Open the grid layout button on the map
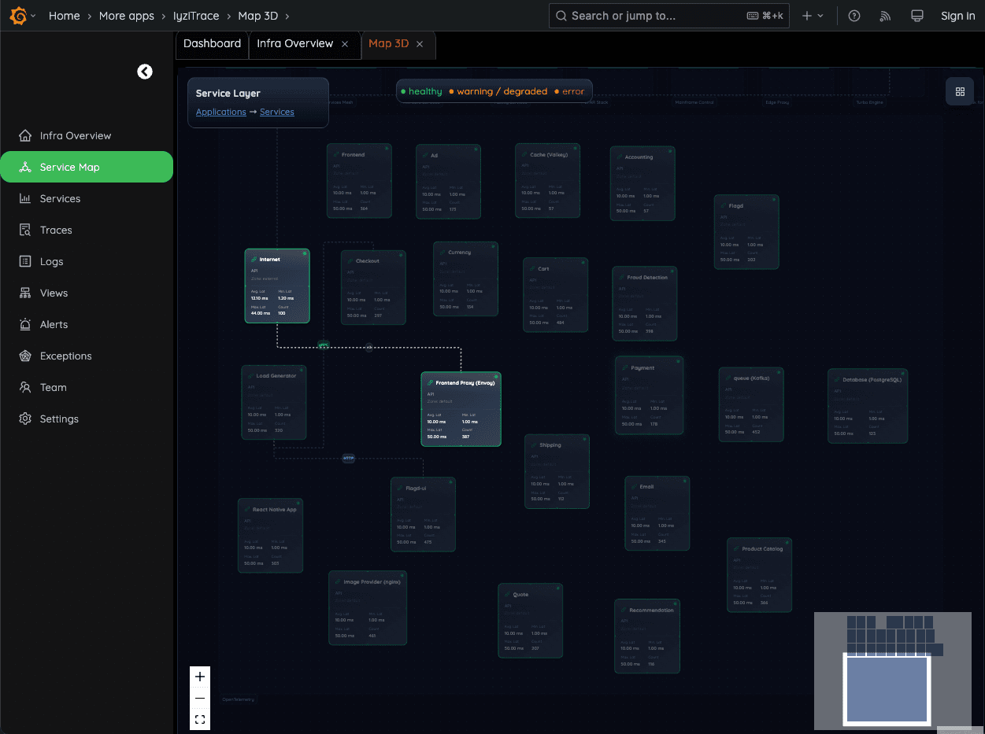985x734 pixels. pos(960,91)
